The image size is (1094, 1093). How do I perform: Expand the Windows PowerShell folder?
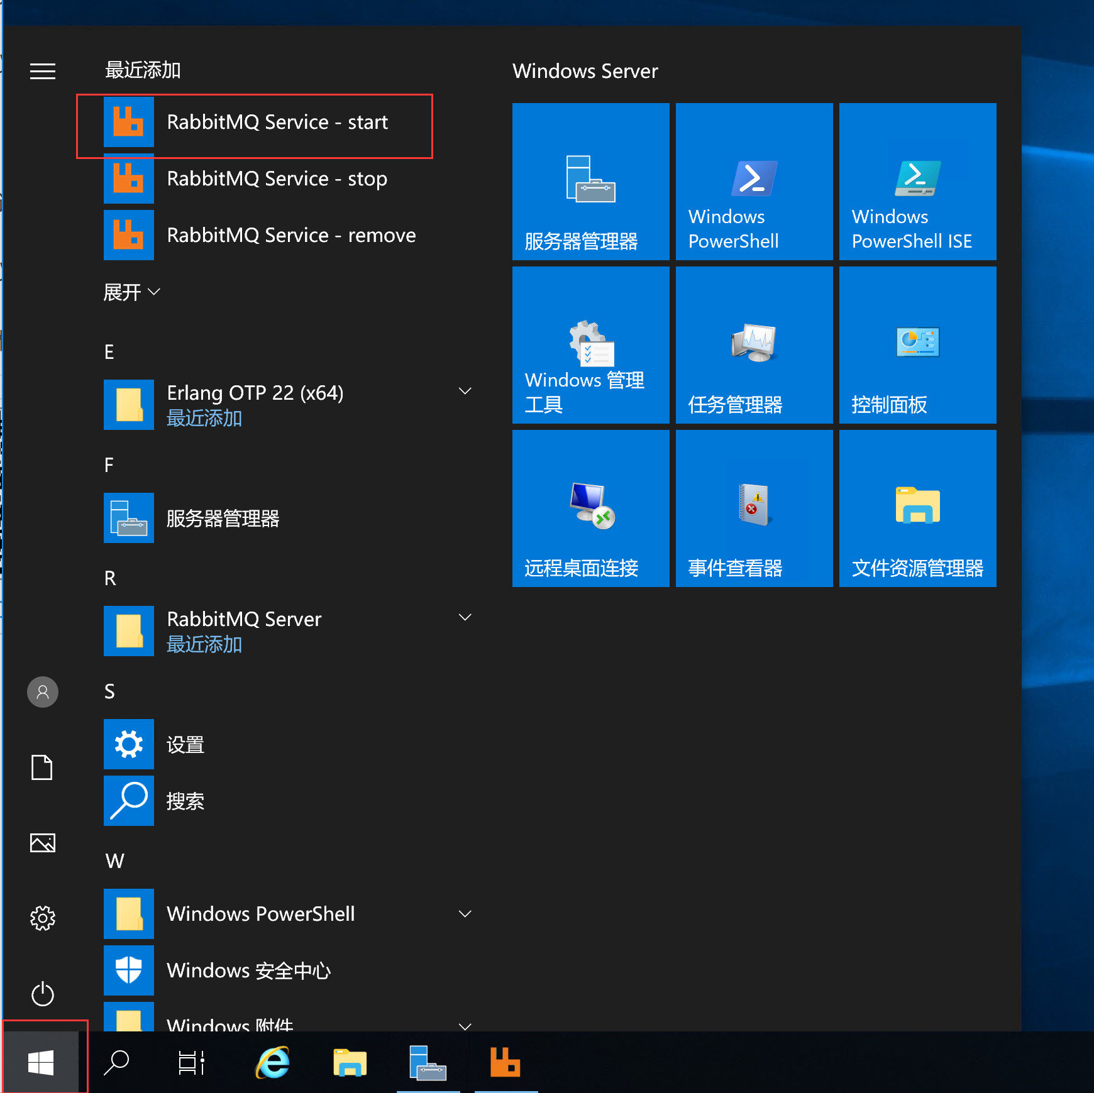point(465,913)
